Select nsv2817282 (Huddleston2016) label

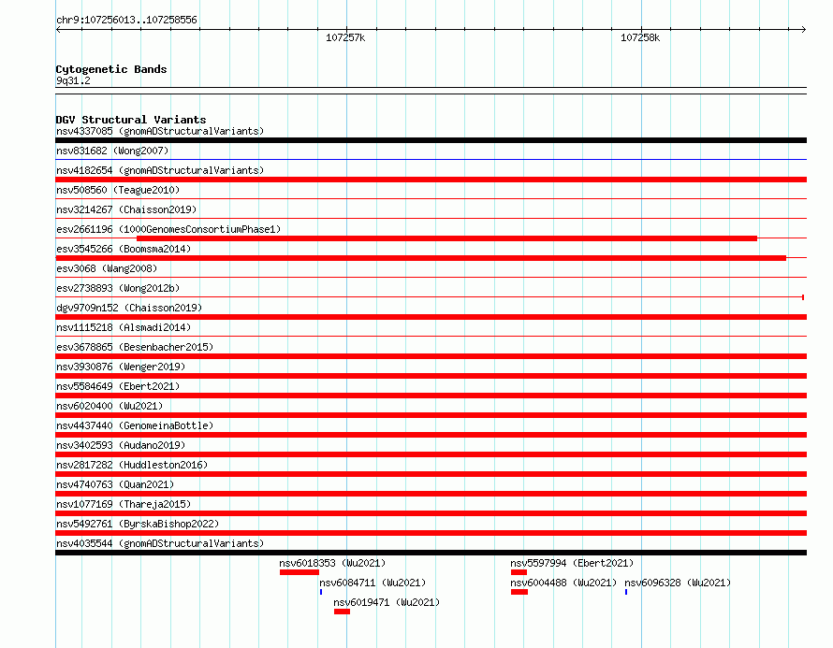click(132, 465)
